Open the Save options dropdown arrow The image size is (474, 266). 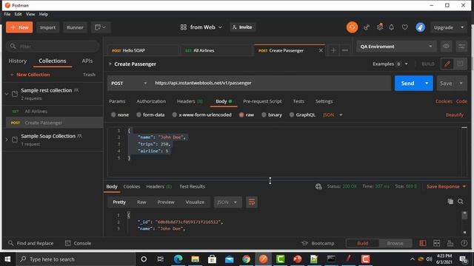point(461,83)
